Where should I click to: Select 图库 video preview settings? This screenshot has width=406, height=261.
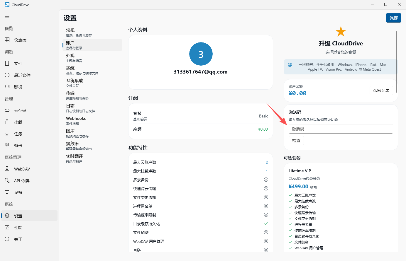pyautogui.click(x=92, y=133)
